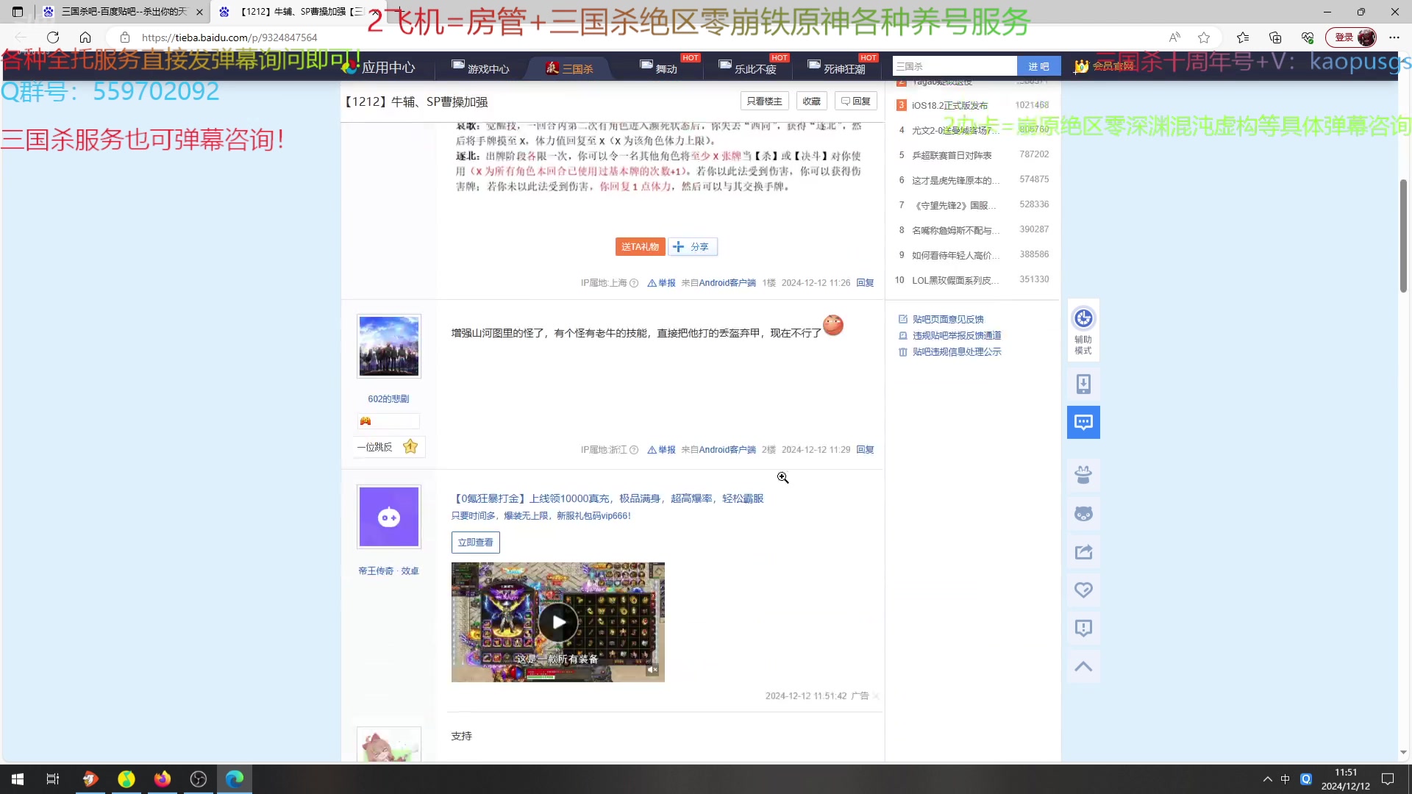1412x794 pixels.
Task: Click the back to top arrow icon
Action: [1083, 666]
